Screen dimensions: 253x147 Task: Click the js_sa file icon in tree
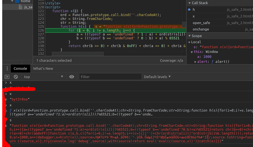[x=21, y=7]
